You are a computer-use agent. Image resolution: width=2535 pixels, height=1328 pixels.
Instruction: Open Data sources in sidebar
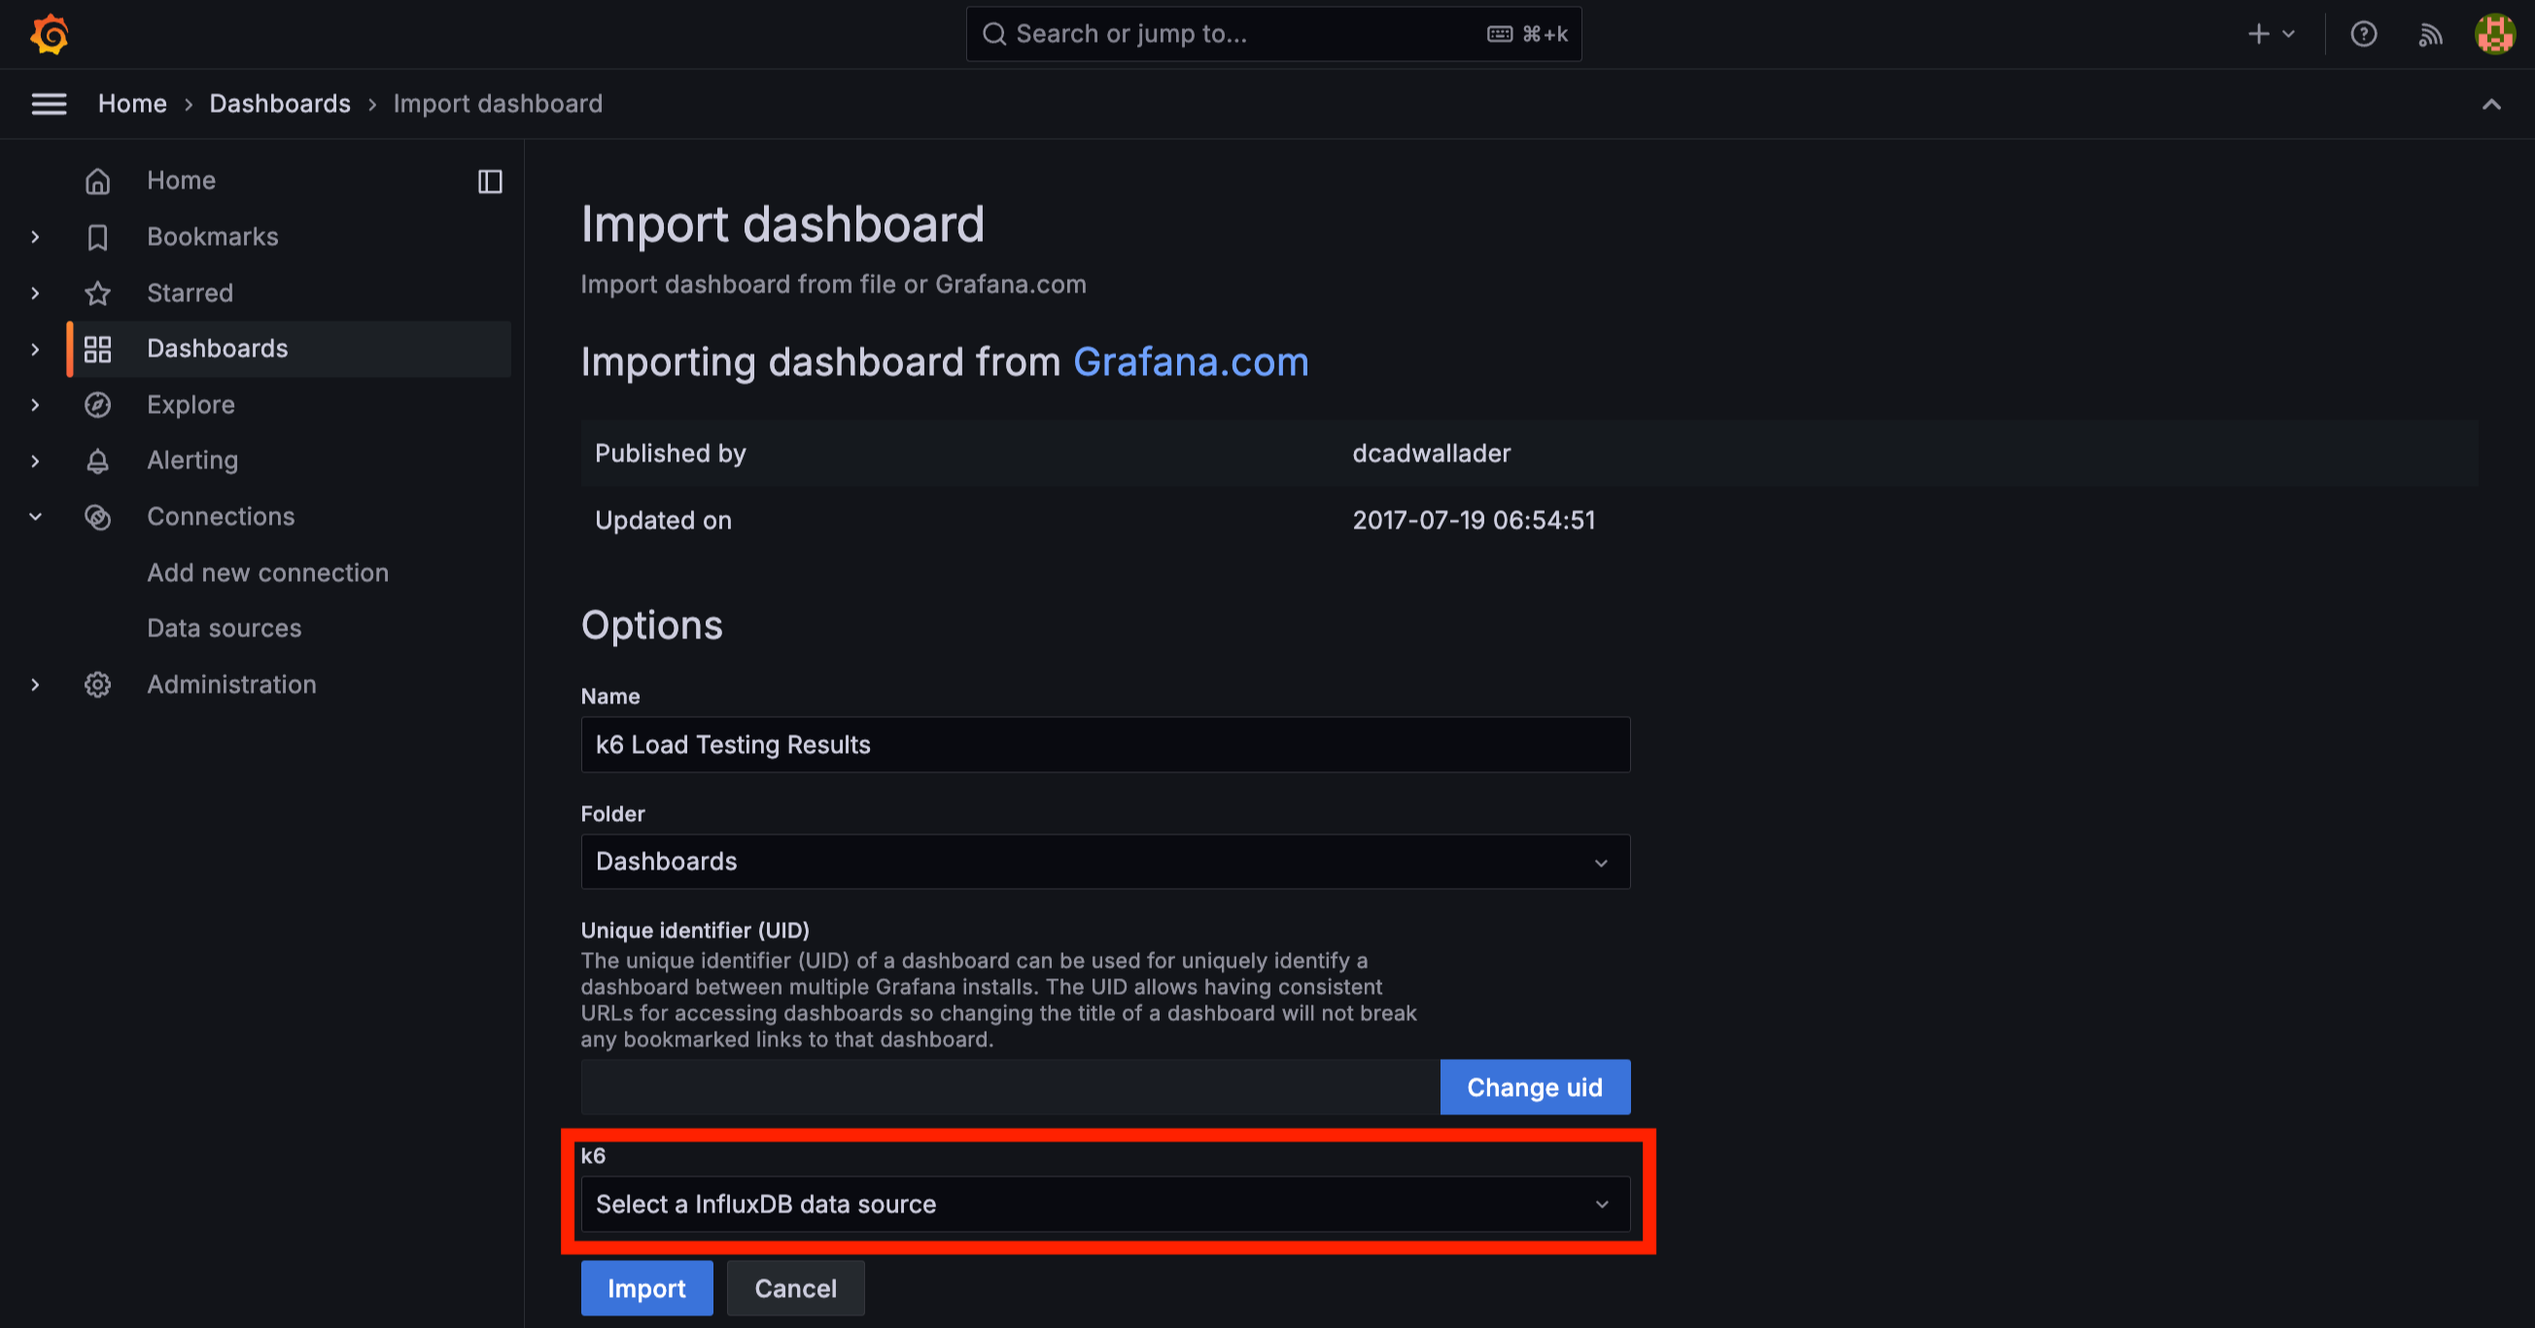(225, 629)
